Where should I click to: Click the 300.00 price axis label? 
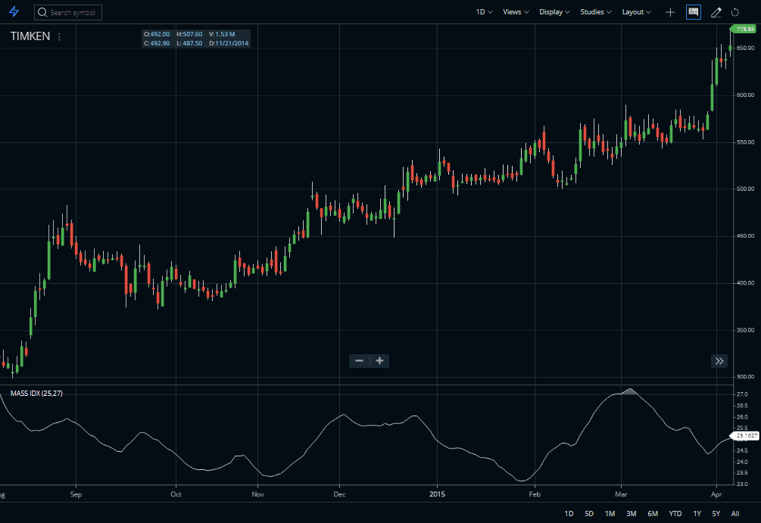tap(745, 376)
